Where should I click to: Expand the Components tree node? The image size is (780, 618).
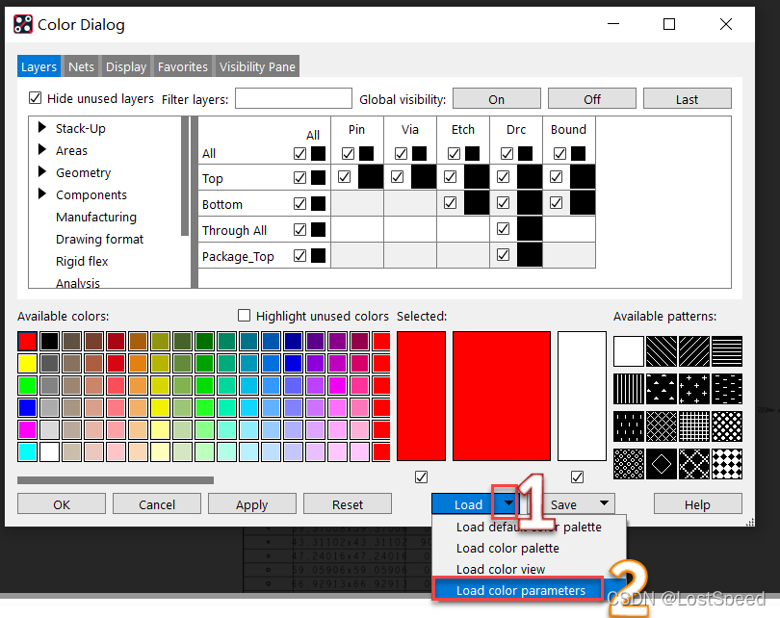point(42,194)
